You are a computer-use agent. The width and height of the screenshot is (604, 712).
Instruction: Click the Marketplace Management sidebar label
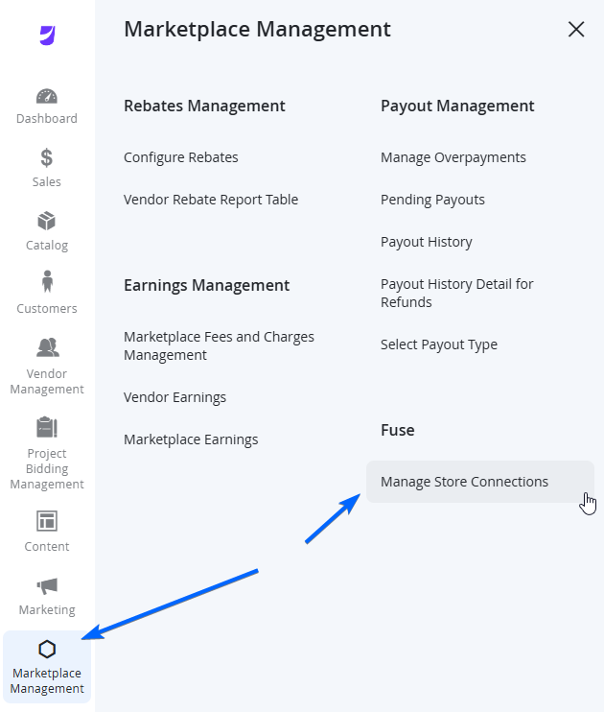pyautogui.click(x=47, y=680)
